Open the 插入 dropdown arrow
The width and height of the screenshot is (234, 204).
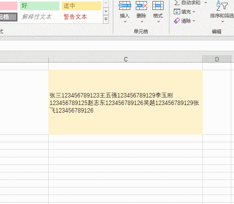pyautogui.click(x=125, y=22)
